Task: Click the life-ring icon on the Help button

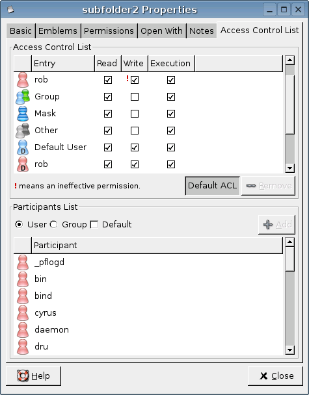Action: pos(23,376)
